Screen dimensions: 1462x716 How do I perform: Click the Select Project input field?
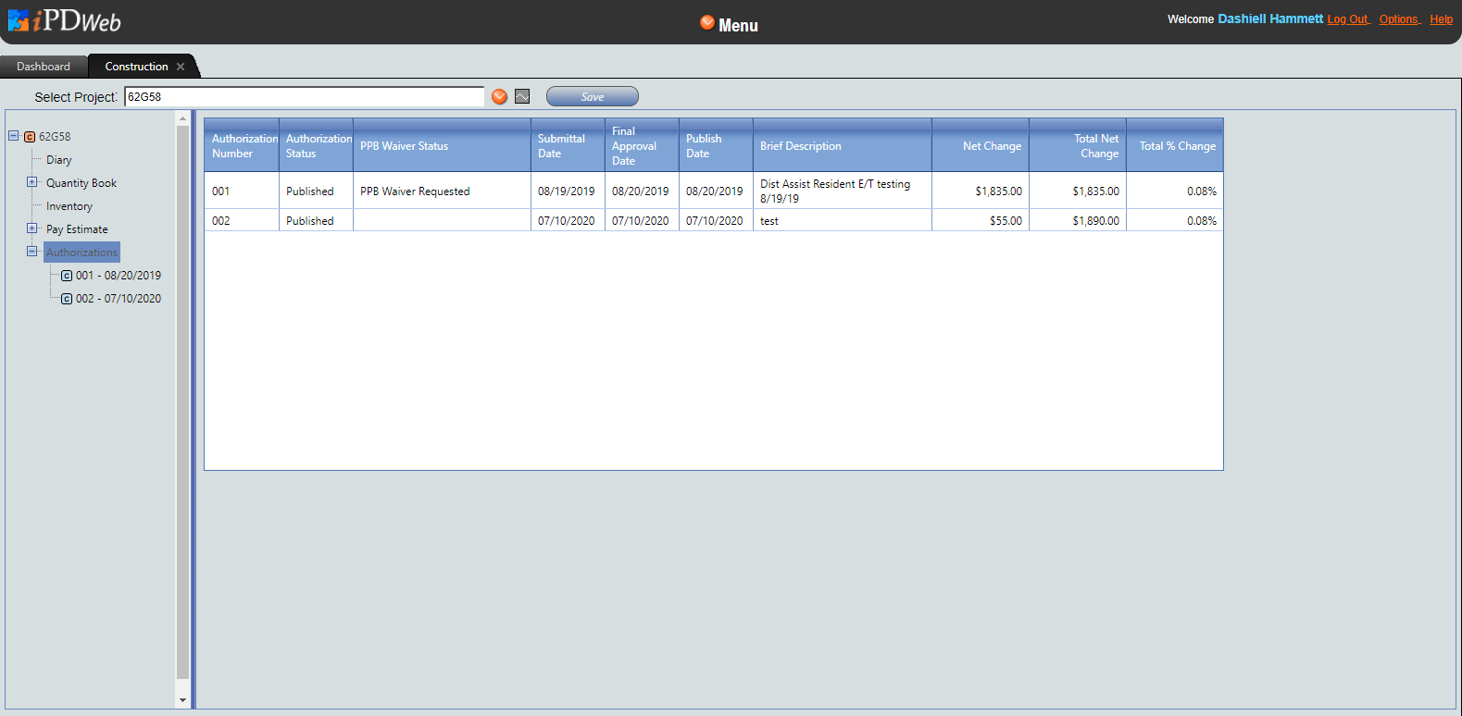(304, 97)
